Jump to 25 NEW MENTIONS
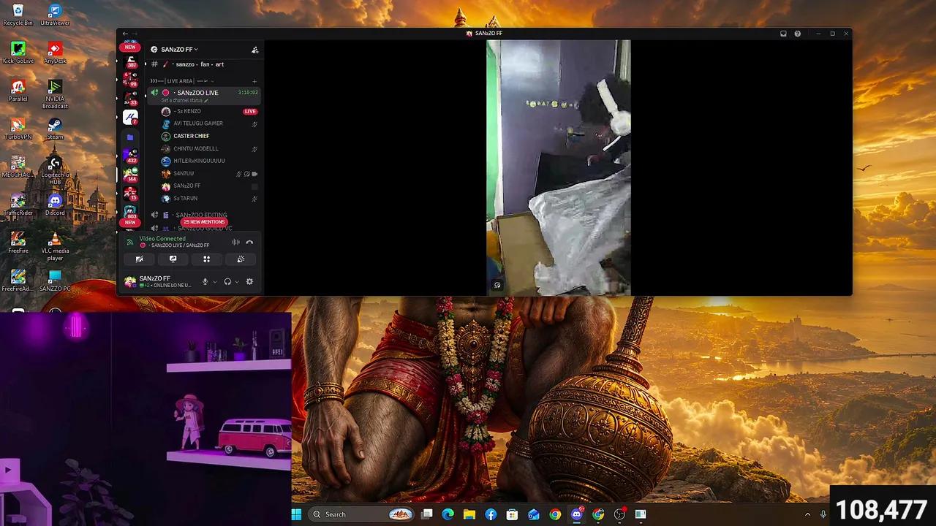936x526 pixels. click(204, 222)
